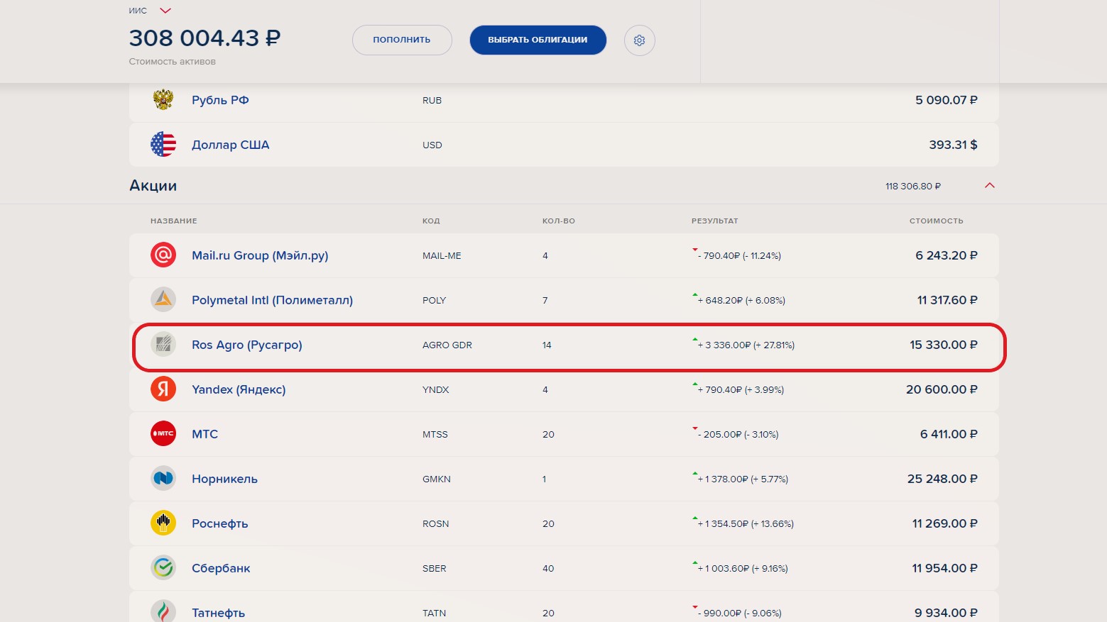Open the Сбербанк stock link
This screenshot has height=622, width=1107.
[221, 568]
